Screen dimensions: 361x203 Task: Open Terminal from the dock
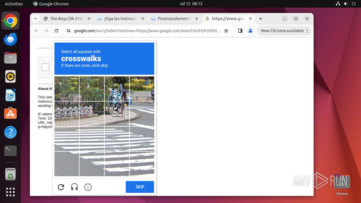(x=10, y=151)
